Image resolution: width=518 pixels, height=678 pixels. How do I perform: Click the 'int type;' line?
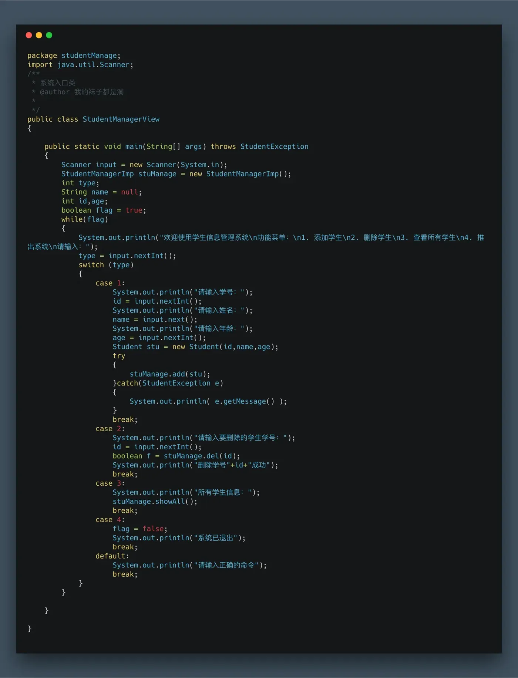(80, 183)
